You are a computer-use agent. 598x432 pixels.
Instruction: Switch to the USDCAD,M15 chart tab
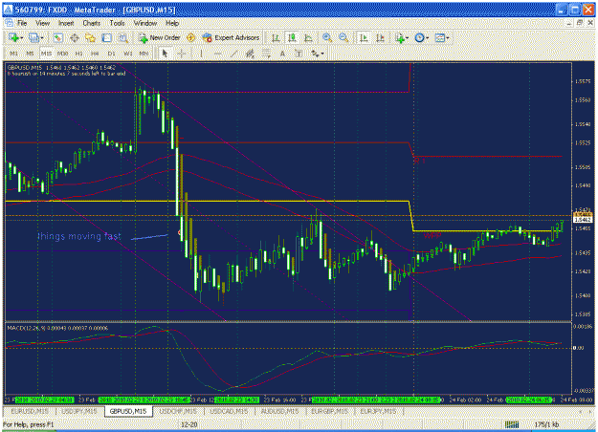click(x=229, y=411)
